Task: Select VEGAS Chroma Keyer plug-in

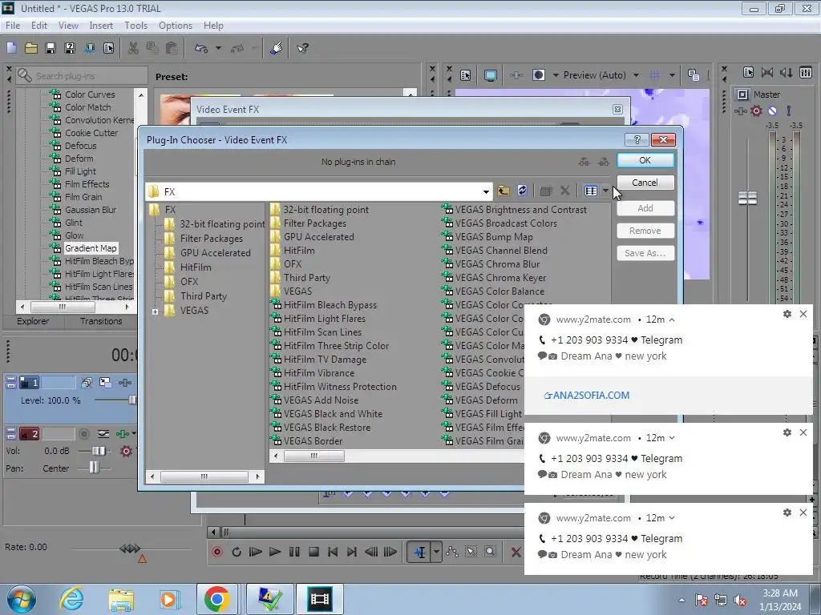Action: point(500,278)
